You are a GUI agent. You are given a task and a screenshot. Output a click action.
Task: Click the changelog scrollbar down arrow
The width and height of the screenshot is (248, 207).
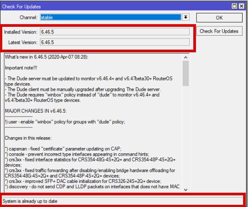pos(186,190)
